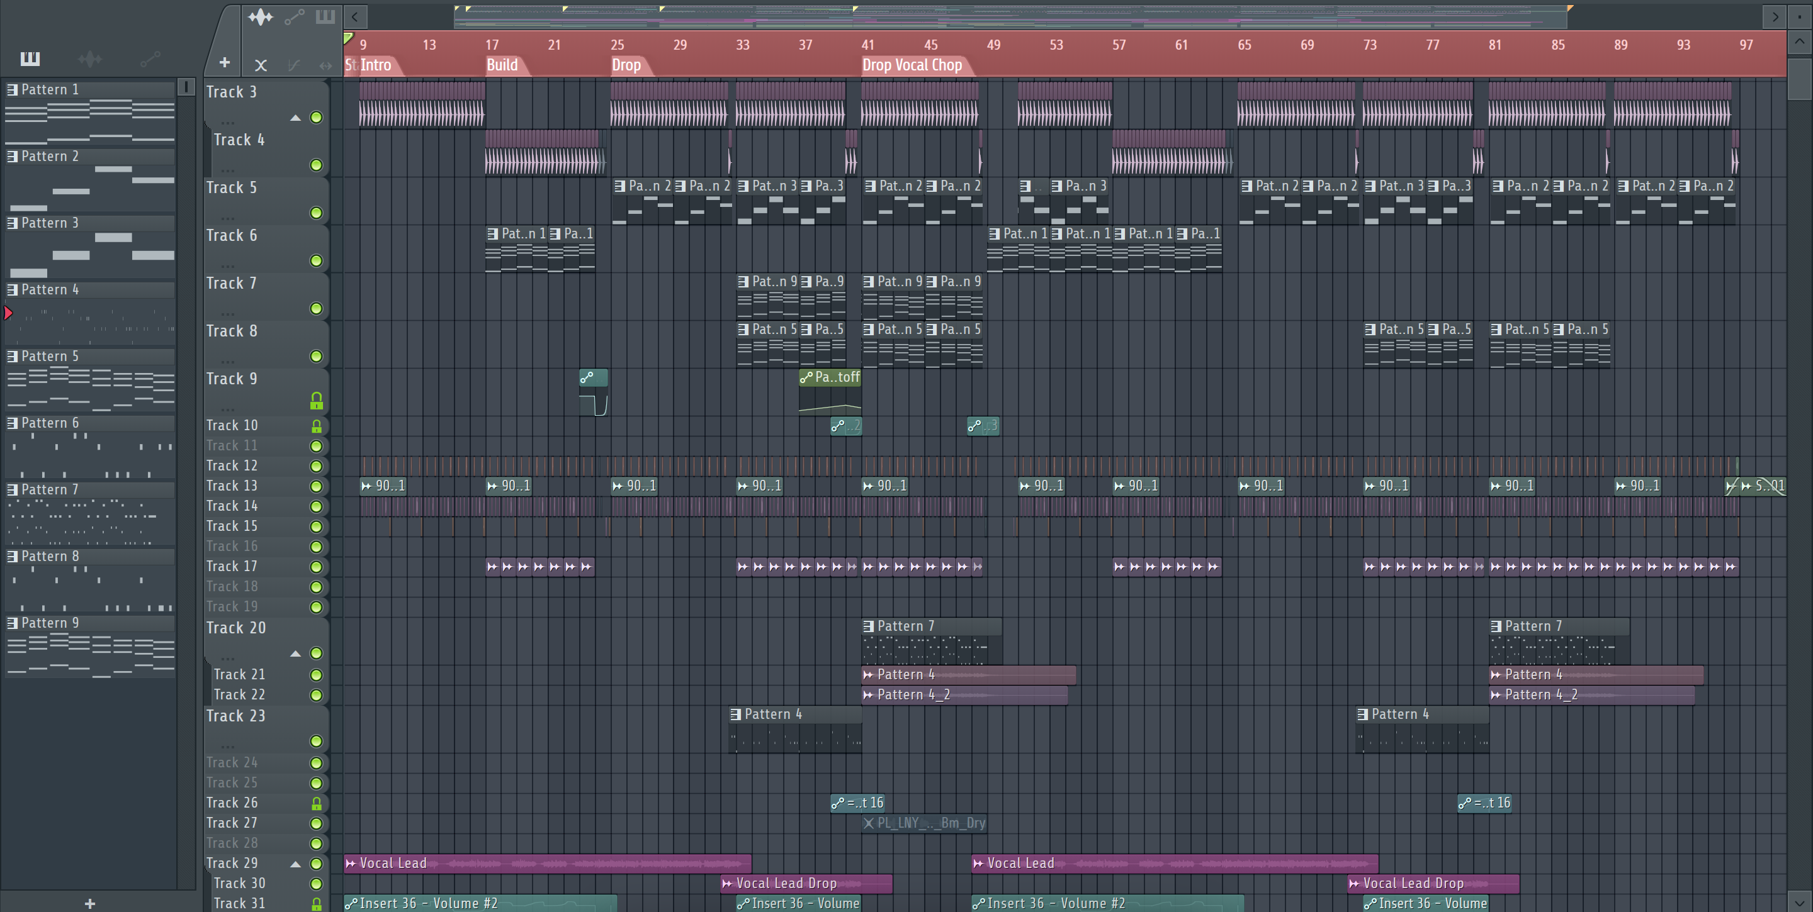Click the Track 21 name label
This screenshot has width=1813, height=912.
tap(239, 675)
